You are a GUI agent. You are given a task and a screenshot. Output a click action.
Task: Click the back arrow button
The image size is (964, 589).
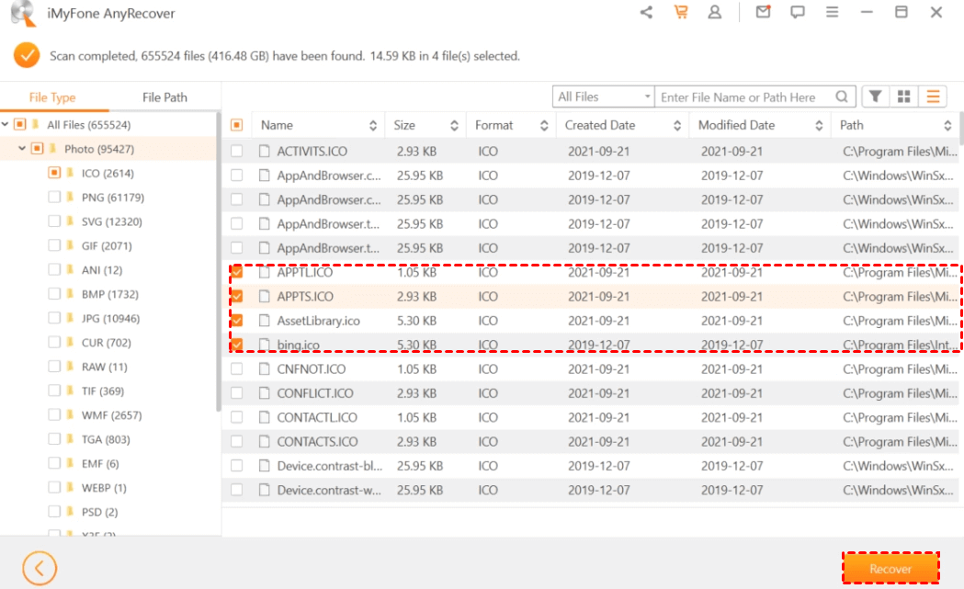(40, 568)
